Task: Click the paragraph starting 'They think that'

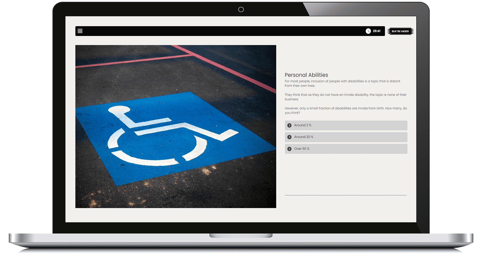Action: coord(345,97)
